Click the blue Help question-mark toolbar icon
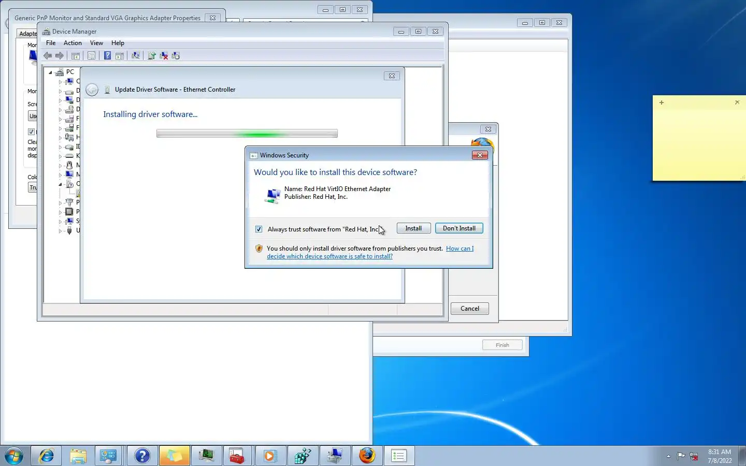Viewport: 746px width, 466px height. pos(107,56)
